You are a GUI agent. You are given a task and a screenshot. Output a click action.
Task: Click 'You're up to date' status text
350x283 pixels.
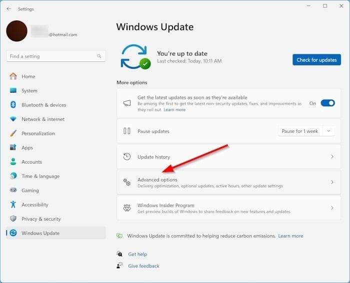point(182,53)
